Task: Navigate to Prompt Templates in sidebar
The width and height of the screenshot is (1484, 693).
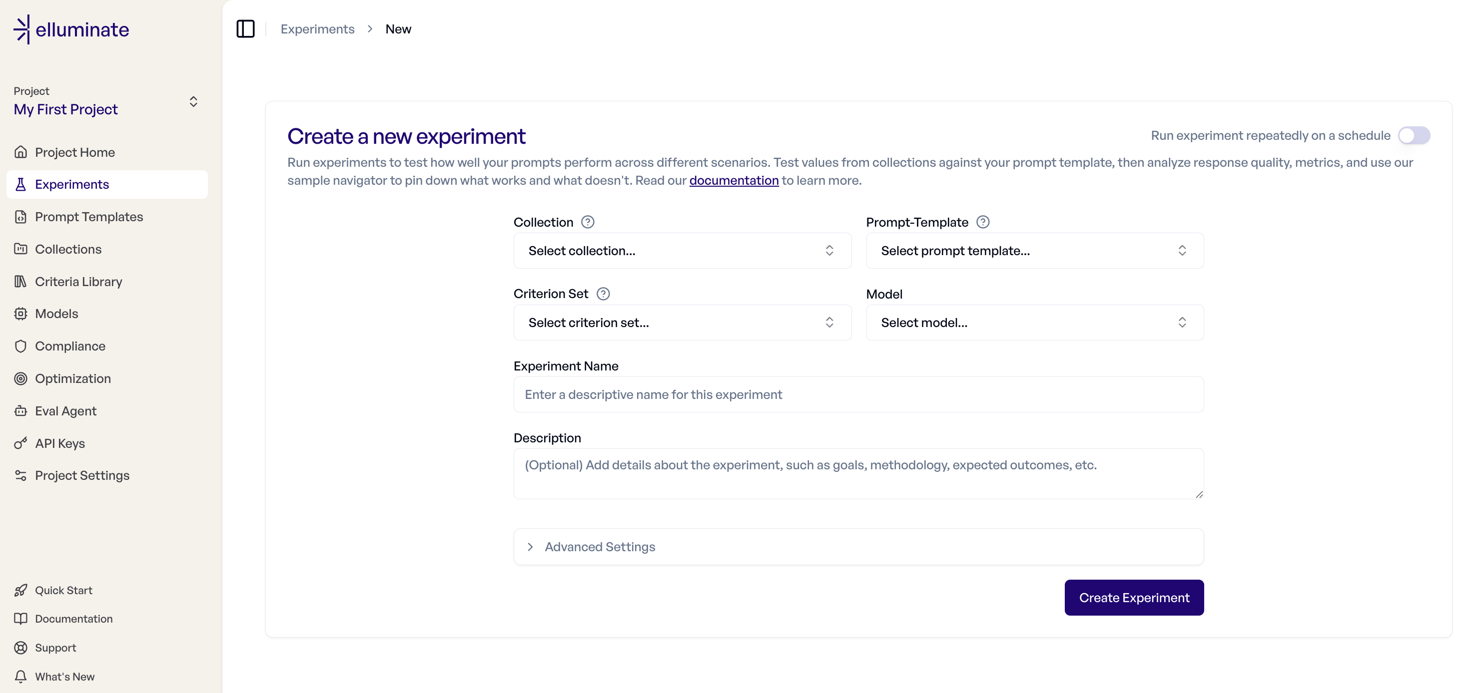Action: click(x=89, y=217)
